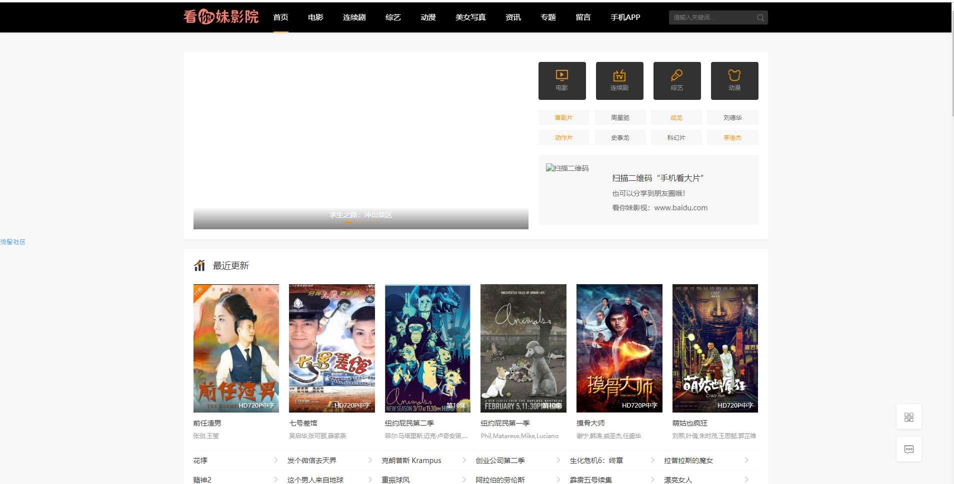This screenshot has height=484, width=954.
Task: Select the 李连杰 tag button
Action: pyautogui.click(x=732, y=138)
